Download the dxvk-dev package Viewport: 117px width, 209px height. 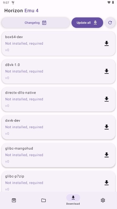(107, 127)
